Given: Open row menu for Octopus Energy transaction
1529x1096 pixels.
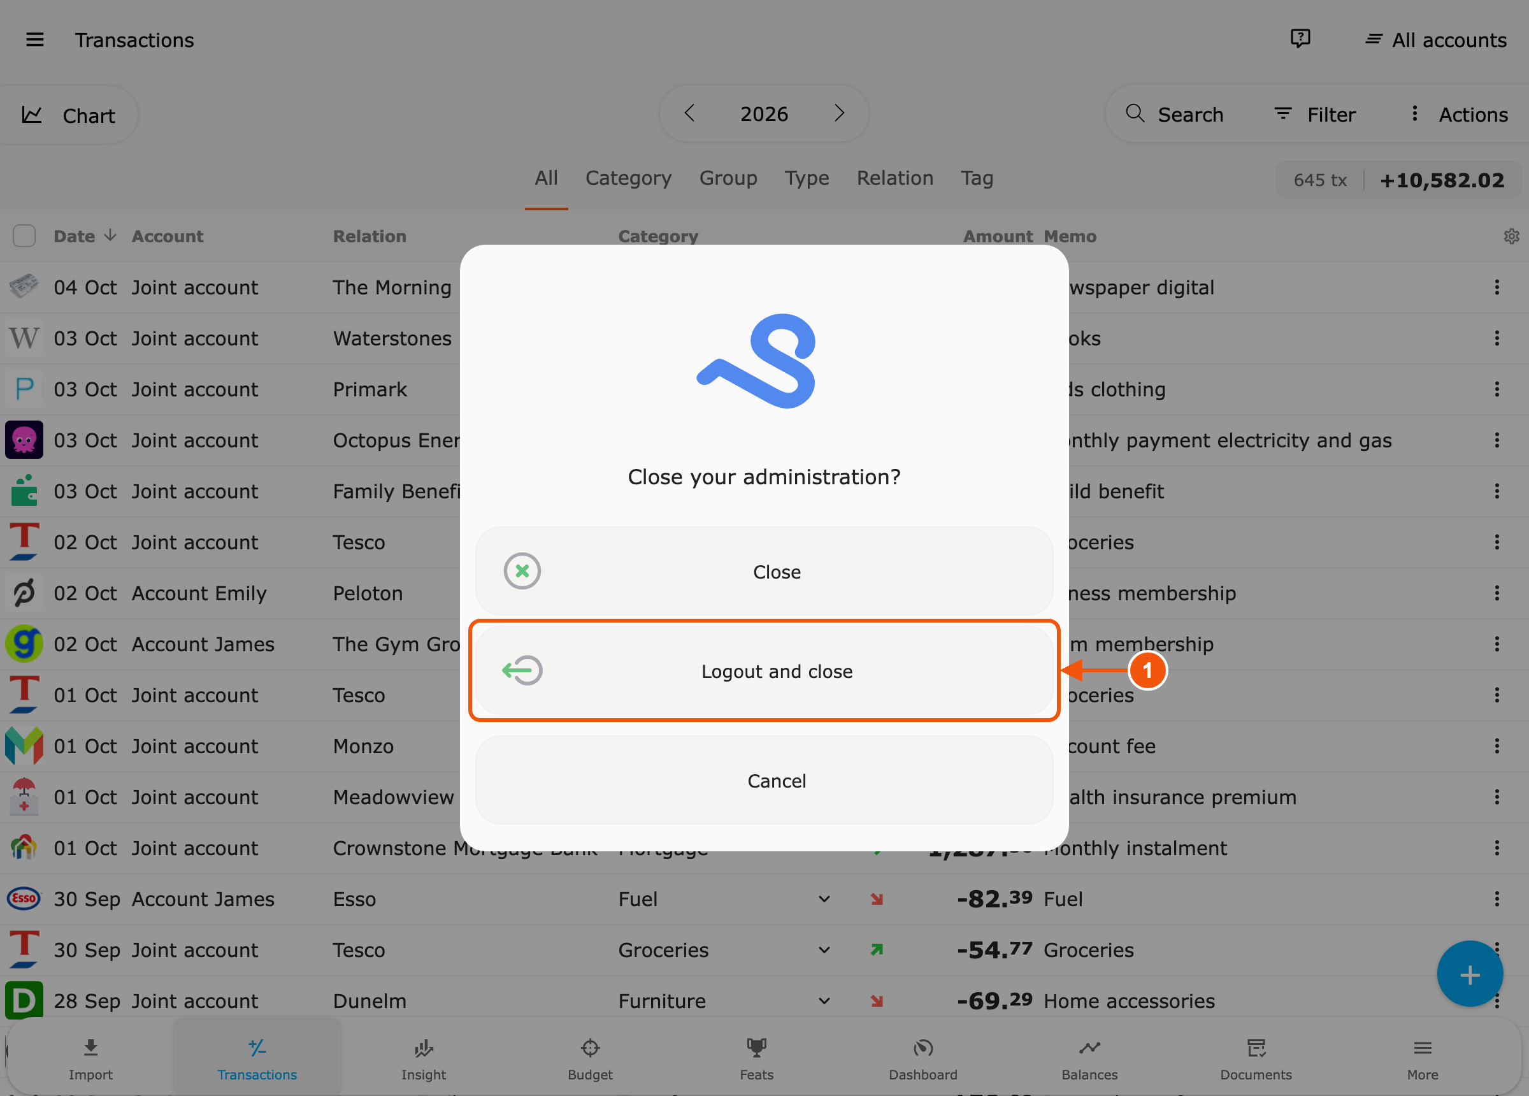Looking at the screenshot, I should pyautogui.click(x=1497, y=440).
